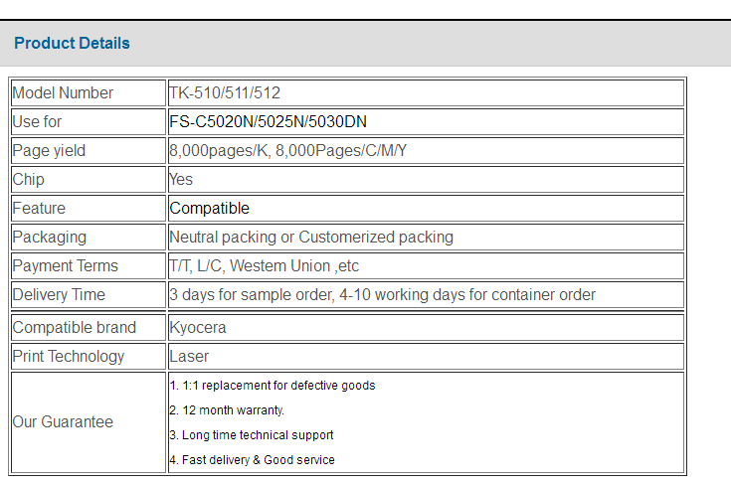Select the Kyocera compatible brand value
The height and width of the screenshot is (485, 731).
point(198,328)
